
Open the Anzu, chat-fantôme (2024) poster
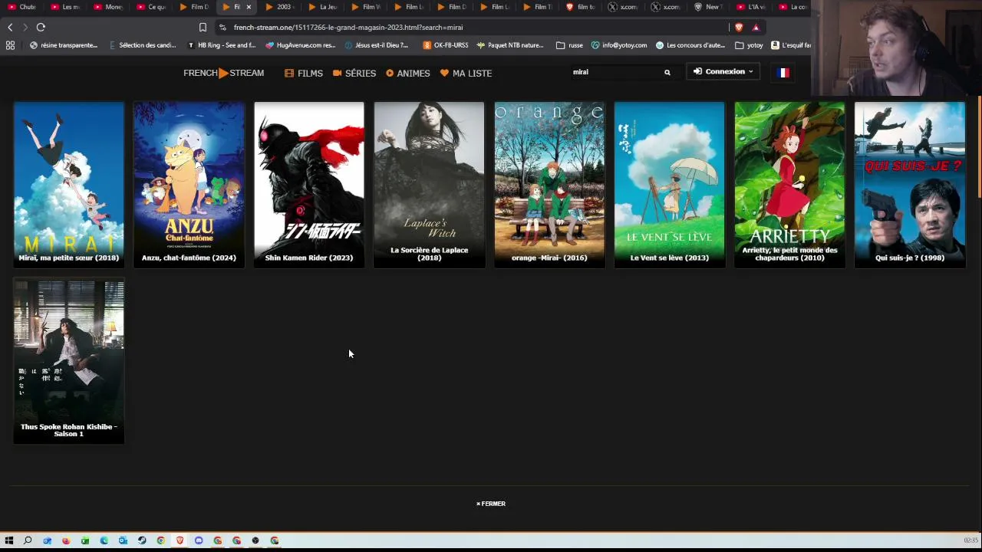point(189,185)
